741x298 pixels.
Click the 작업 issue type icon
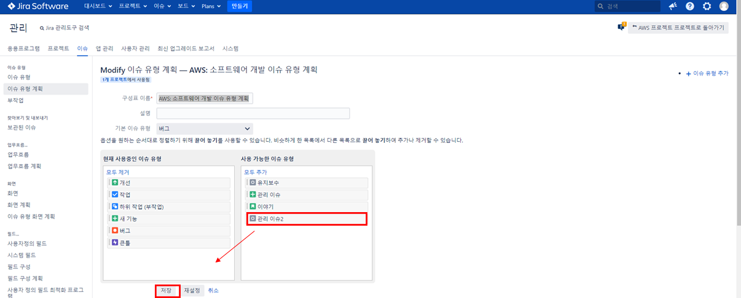pyautogui.click(x=115, y=194)
